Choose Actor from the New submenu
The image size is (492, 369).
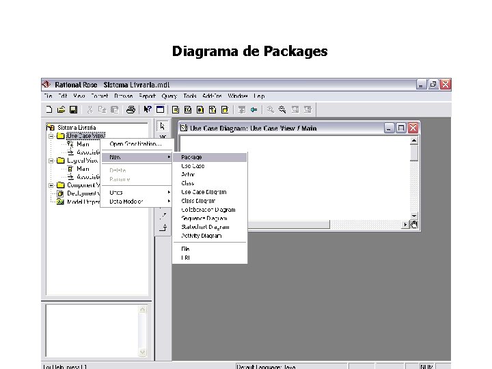pos(210,174)
